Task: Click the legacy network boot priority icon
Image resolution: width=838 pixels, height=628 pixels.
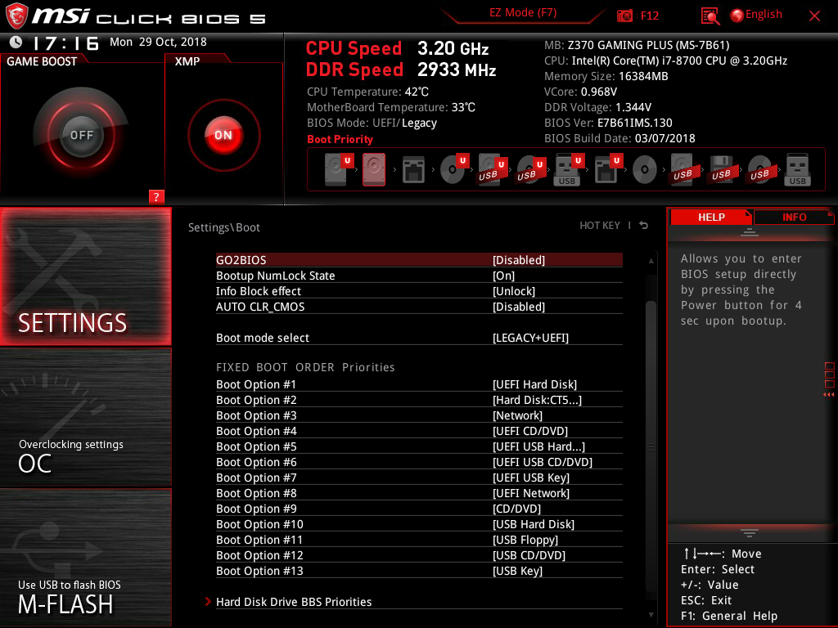Action: point(413,170)
